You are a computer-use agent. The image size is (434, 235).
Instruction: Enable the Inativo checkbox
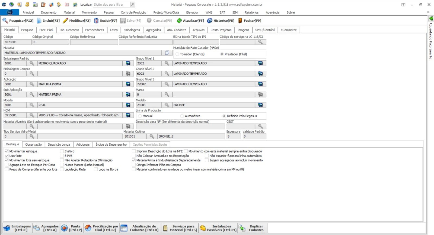62,151
